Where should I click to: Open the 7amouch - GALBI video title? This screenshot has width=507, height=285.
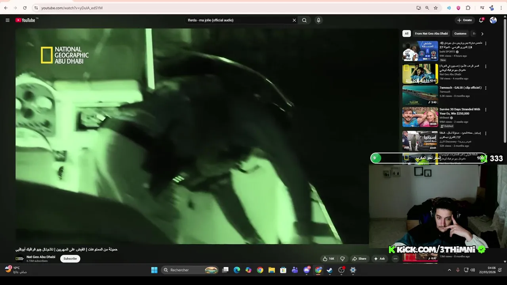tap(460, 88)
